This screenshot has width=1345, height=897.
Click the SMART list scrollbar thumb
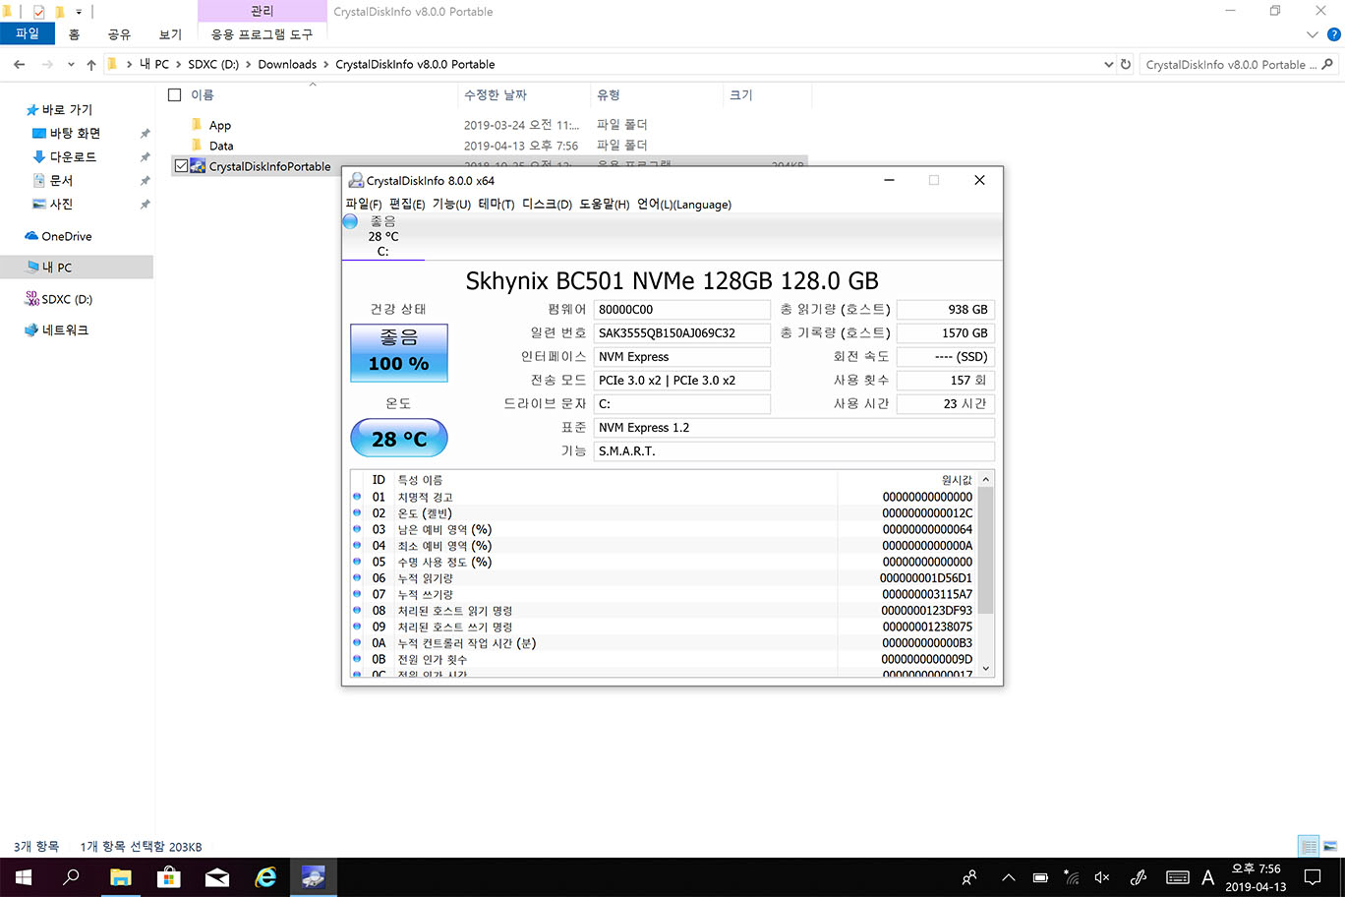pyautogui.click(x=986, y=551)
